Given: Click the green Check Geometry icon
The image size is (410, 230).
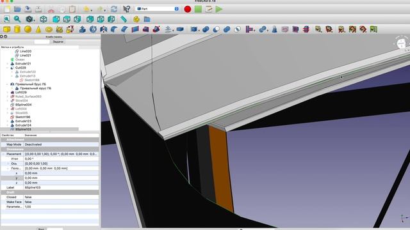Looking at the screenshot, I should click(x=373, y=29).
